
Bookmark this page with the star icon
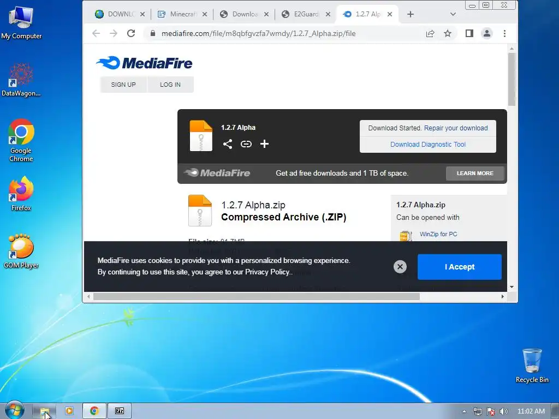[448, 33]
